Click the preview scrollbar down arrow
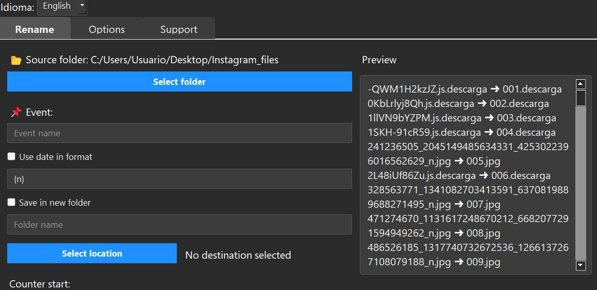 pyautogui.click(x=581, y=265)
